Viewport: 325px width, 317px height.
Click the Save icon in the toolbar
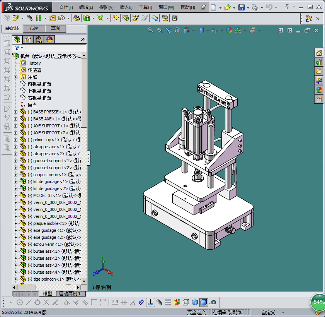click(242, 7)
